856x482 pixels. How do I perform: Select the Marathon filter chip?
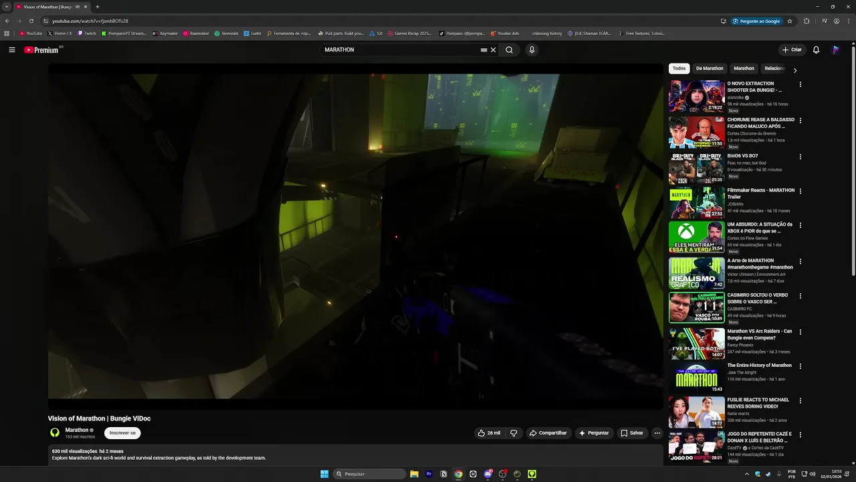pyautogui.click(x=744, y=68)
